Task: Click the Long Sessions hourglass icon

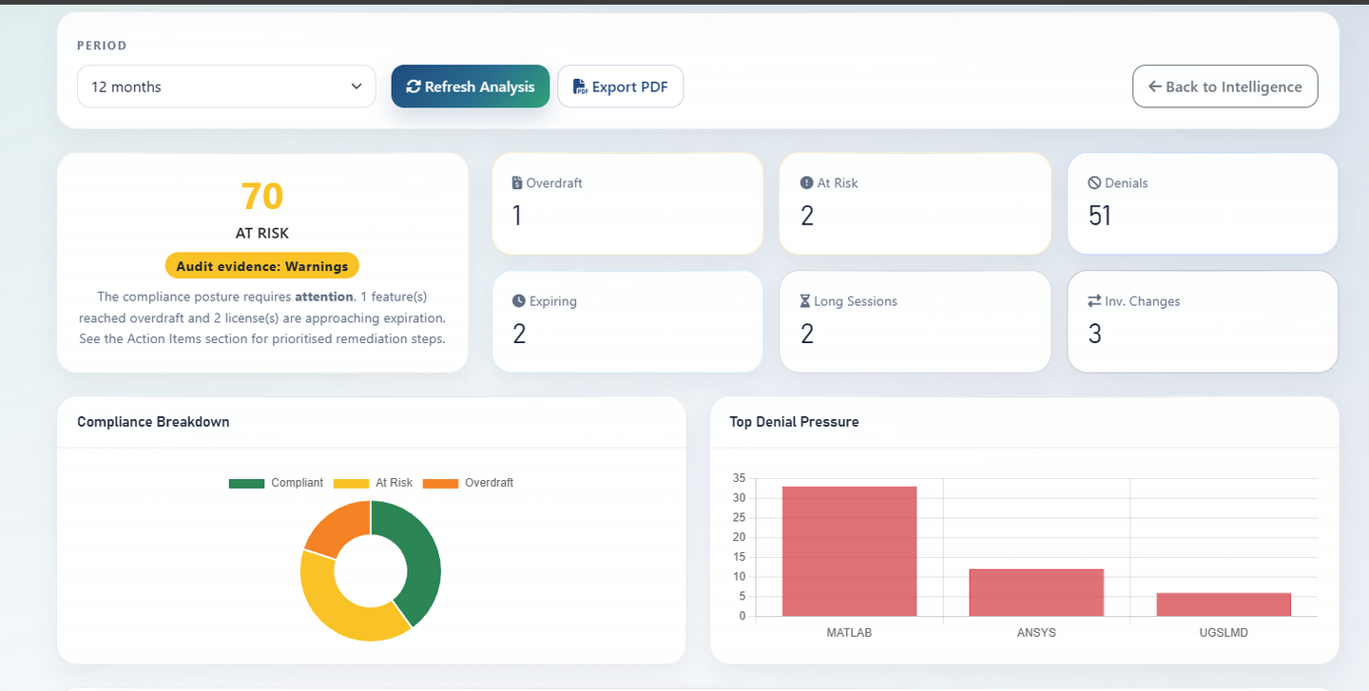Action: coord(805,300)
